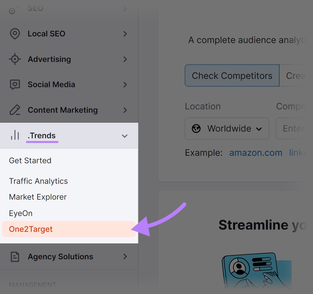313x294 pixels.
Task: Select EyeOn in the .Trends list
Action: (x=21, y=213)
